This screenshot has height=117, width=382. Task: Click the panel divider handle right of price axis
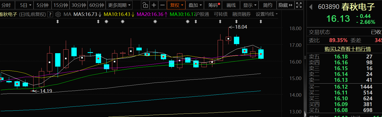(305, 58)
